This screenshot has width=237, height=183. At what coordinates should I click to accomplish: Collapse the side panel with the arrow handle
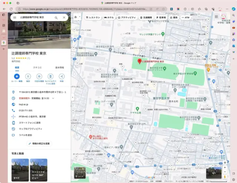point(72,97)
